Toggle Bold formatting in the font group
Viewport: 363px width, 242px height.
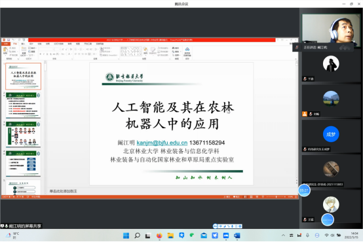click(40, 54)
